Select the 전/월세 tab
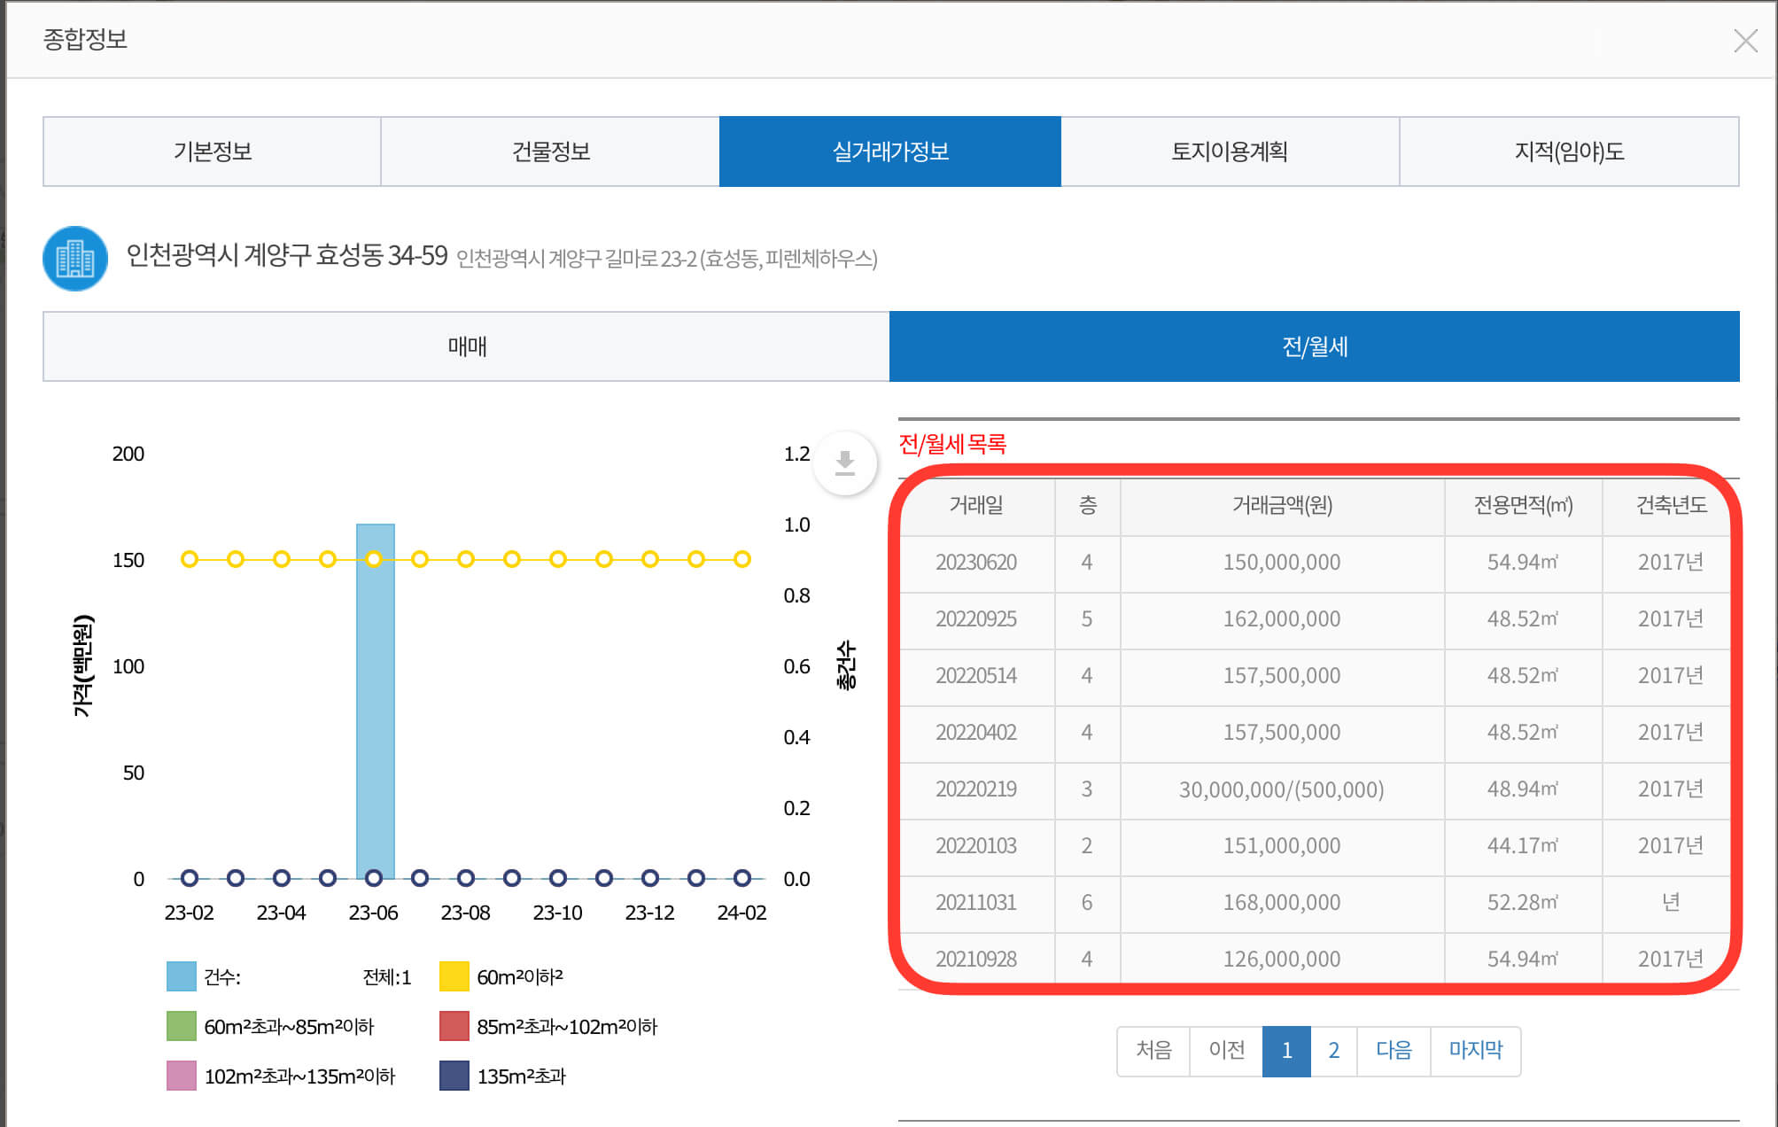The height and width of the screenshot is (1127, 1778). pos(1319,346)
